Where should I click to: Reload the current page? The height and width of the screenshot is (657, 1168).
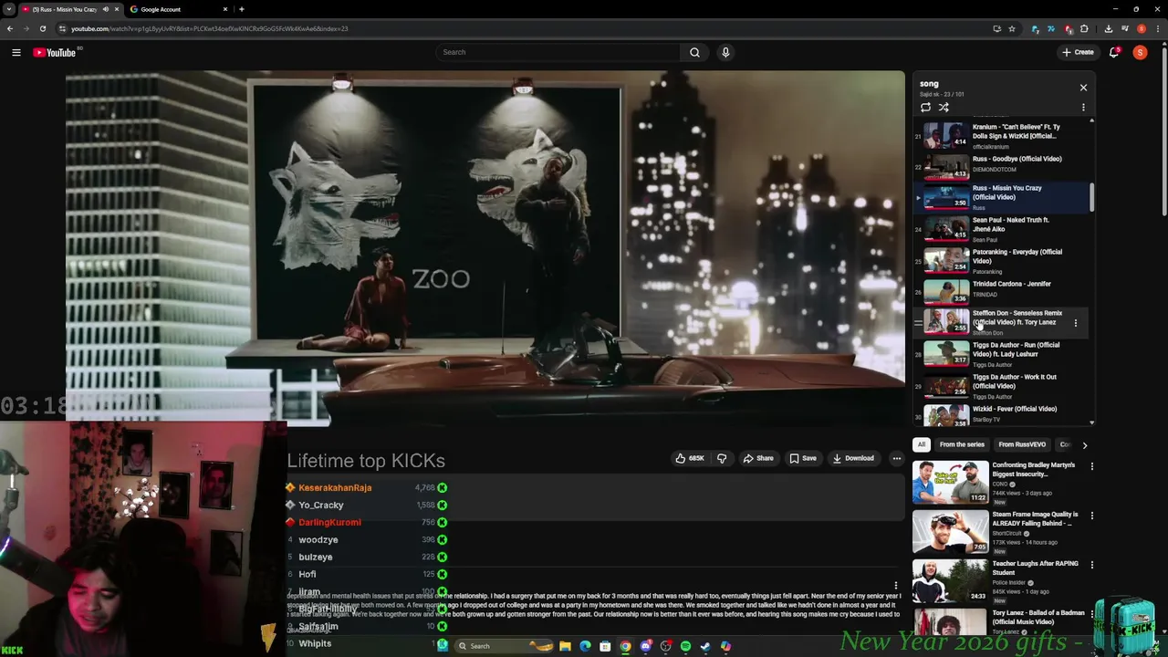point(43,28)
